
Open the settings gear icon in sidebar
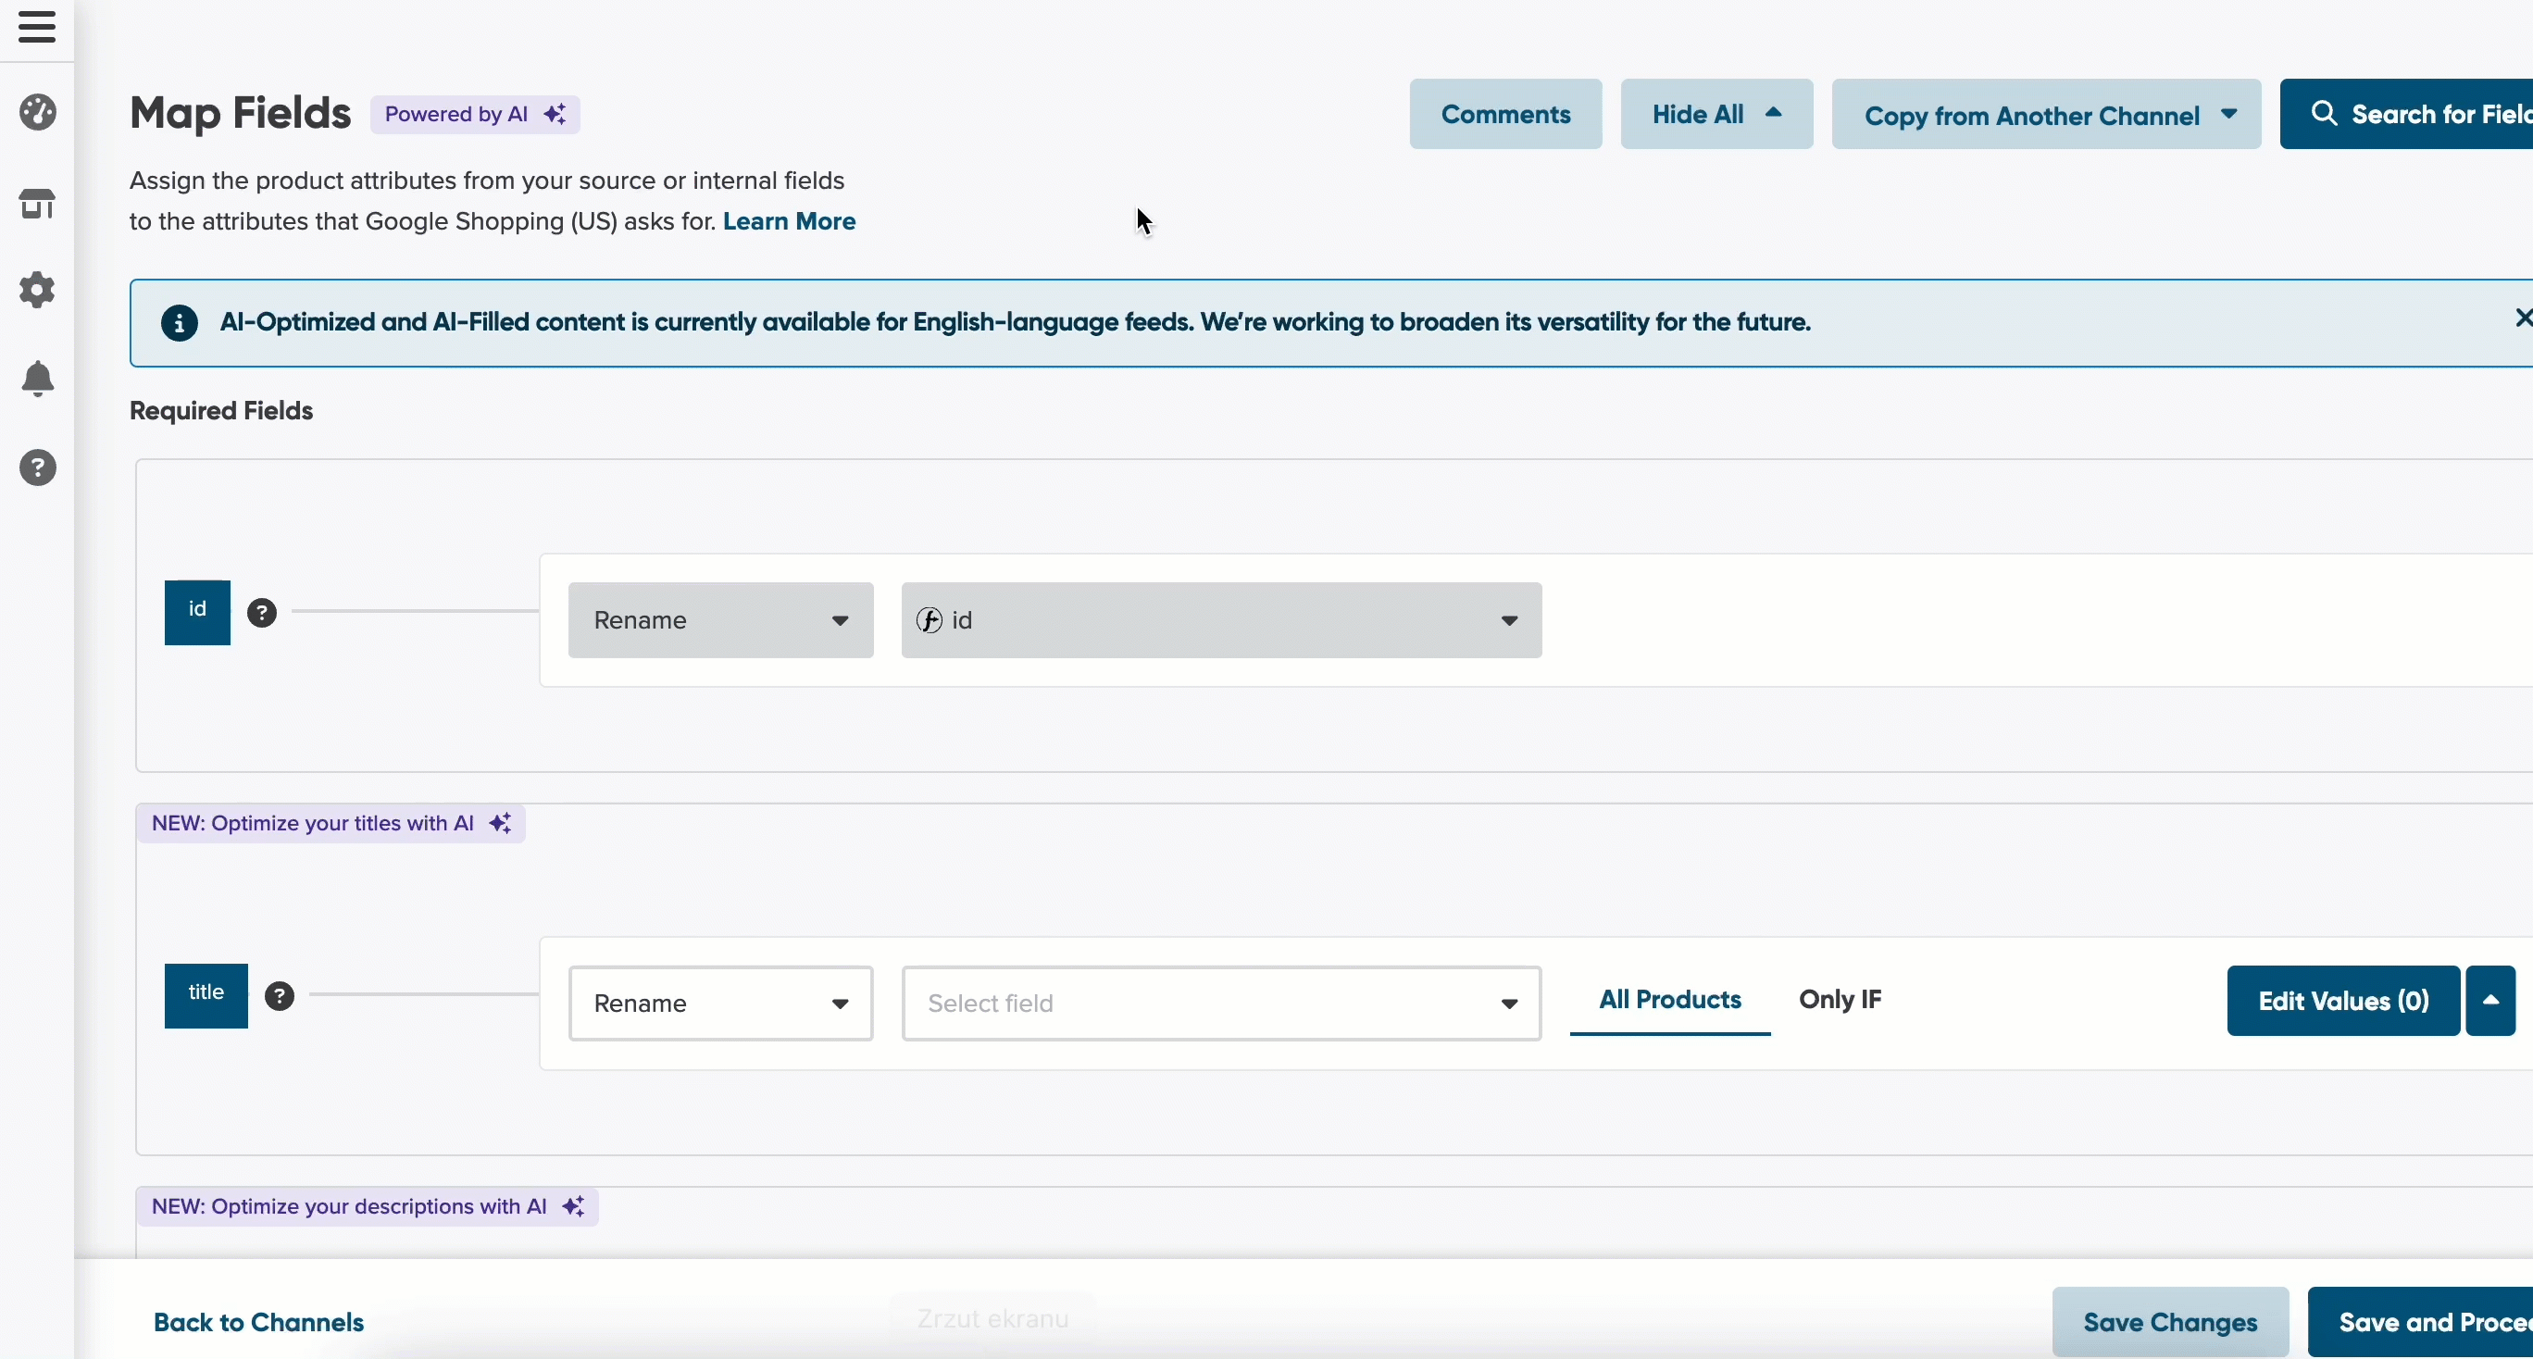pyautogui.click(x=37, y=290)
